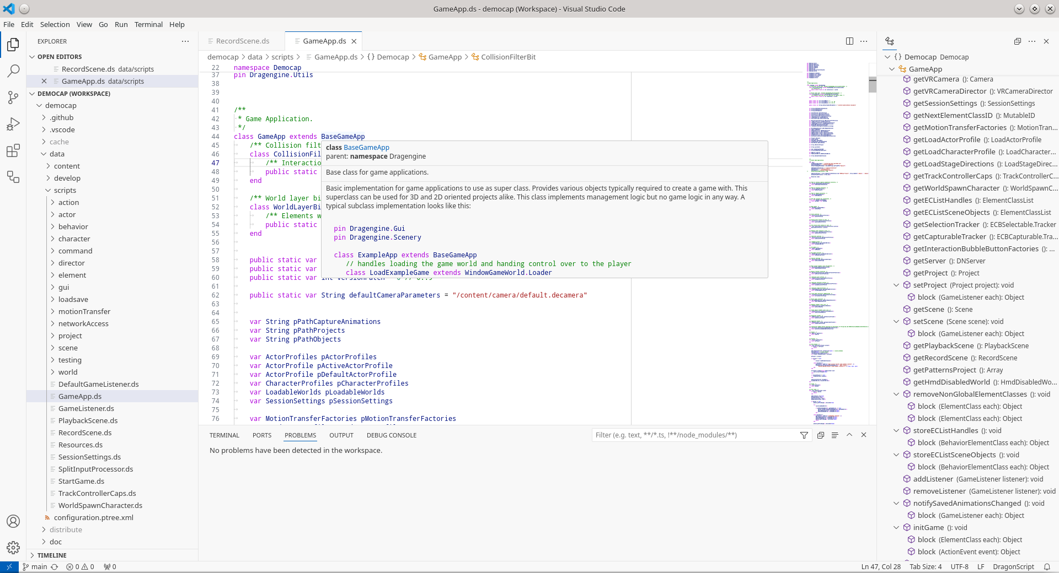
Task: Open the bottom activity bar view icon
Action: click(x=13, y=177)
